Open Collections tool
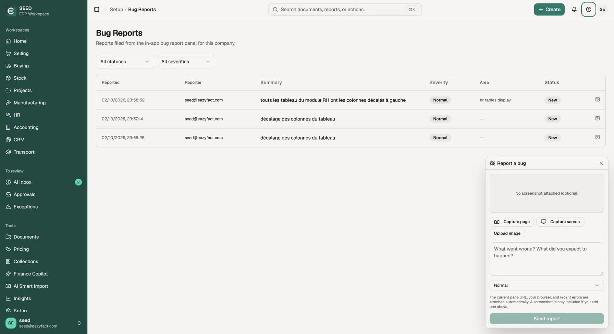Screen dimensions: 614x334 [x=44, y=261]
